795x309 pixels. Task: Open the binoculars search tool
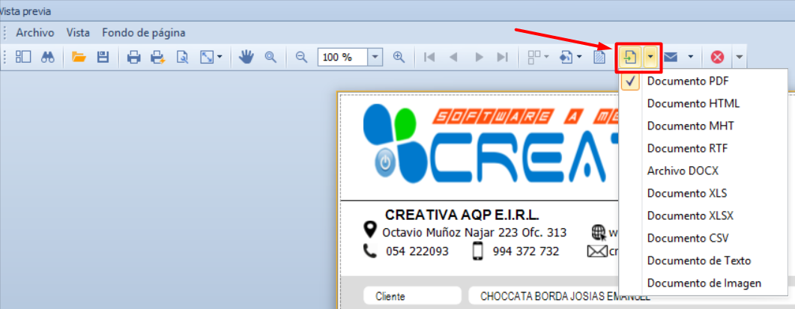pos(48,58)
